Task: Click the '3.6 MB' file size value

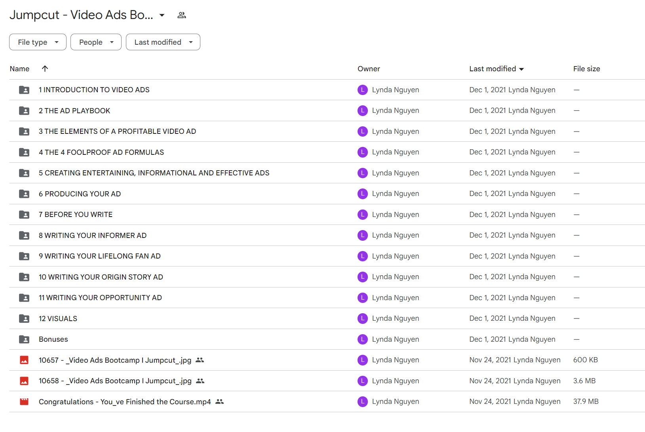Action: click(x=584, y=381)
